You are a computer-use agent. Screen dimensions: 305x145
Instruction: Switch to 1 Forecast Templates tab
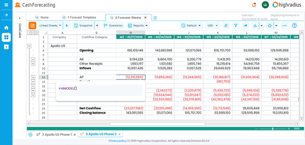click(79, 18)
